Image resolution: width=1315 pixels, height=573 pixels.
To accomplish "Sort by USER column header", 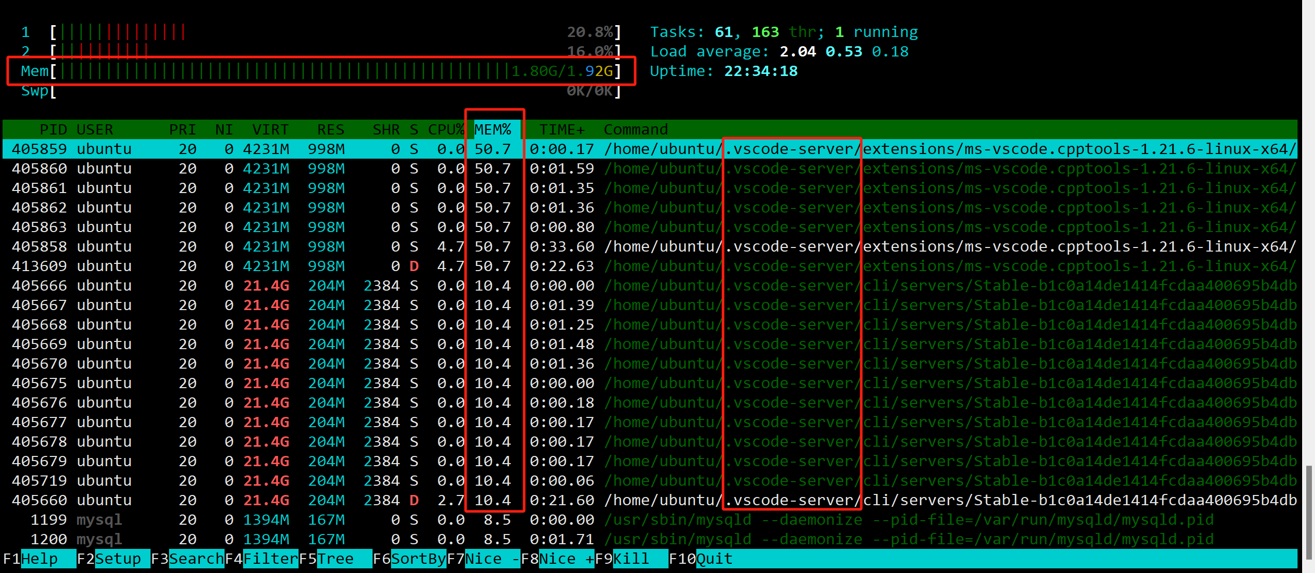I will pyautogui.click(x=95, y=129).
